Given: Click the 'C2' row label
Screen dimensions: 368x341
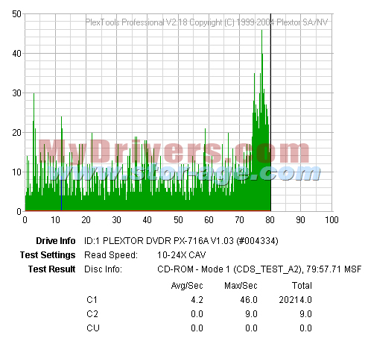Looking at the screenshot, I should click(x=92, y=314).
